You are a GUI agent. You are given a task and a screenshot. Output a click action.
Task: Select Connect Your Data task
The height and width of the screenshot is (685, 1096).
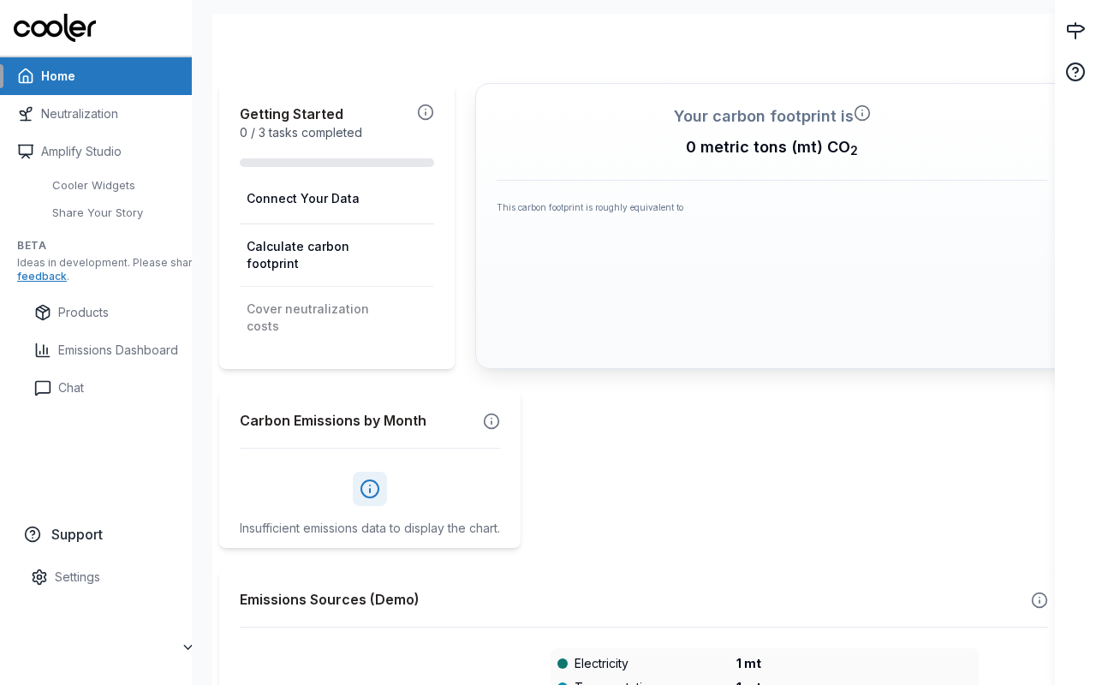pyautogui.click(x=303, y=199)
